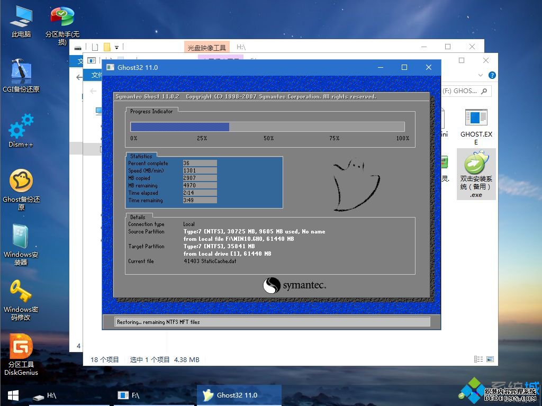
Task: Click 18 个项目 in Explorer status bar
Action: (104, 359)
